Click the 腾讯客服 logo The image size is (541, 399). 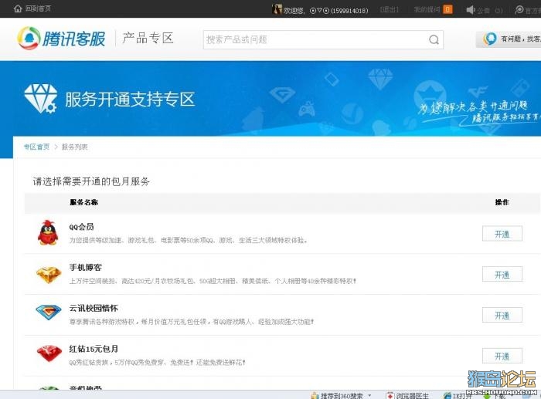pyautogui.click(x=61, y=39)
